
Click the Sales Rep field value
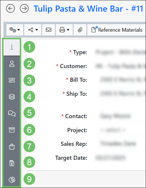point(118,144)
